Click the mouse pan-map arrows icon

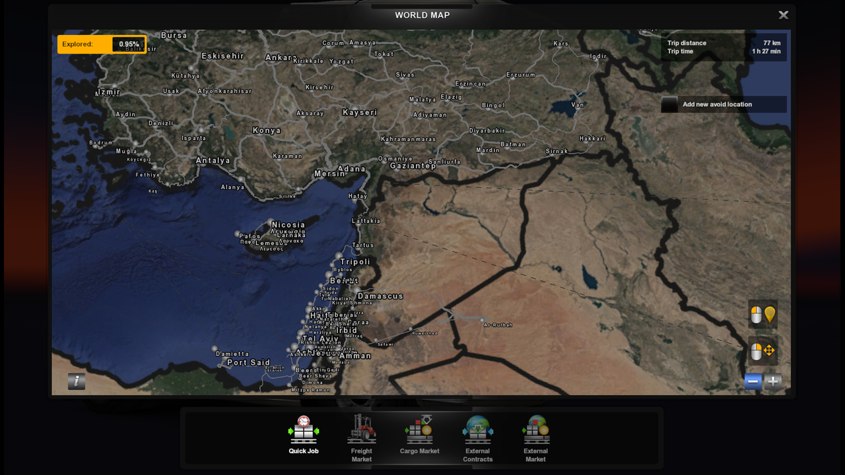(762, 351)
